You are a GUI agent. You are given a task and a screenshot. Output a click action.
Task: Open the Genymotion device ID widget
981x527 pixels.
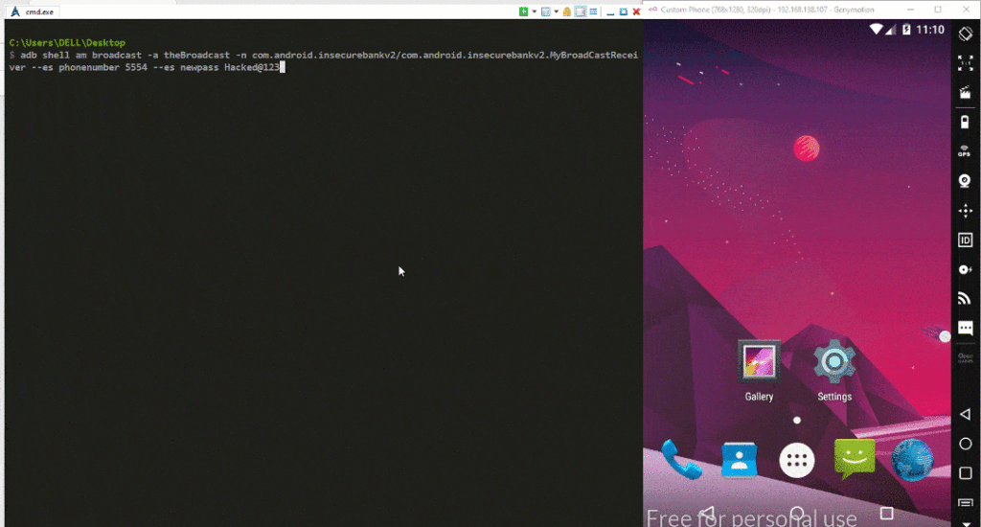point(966,240)
